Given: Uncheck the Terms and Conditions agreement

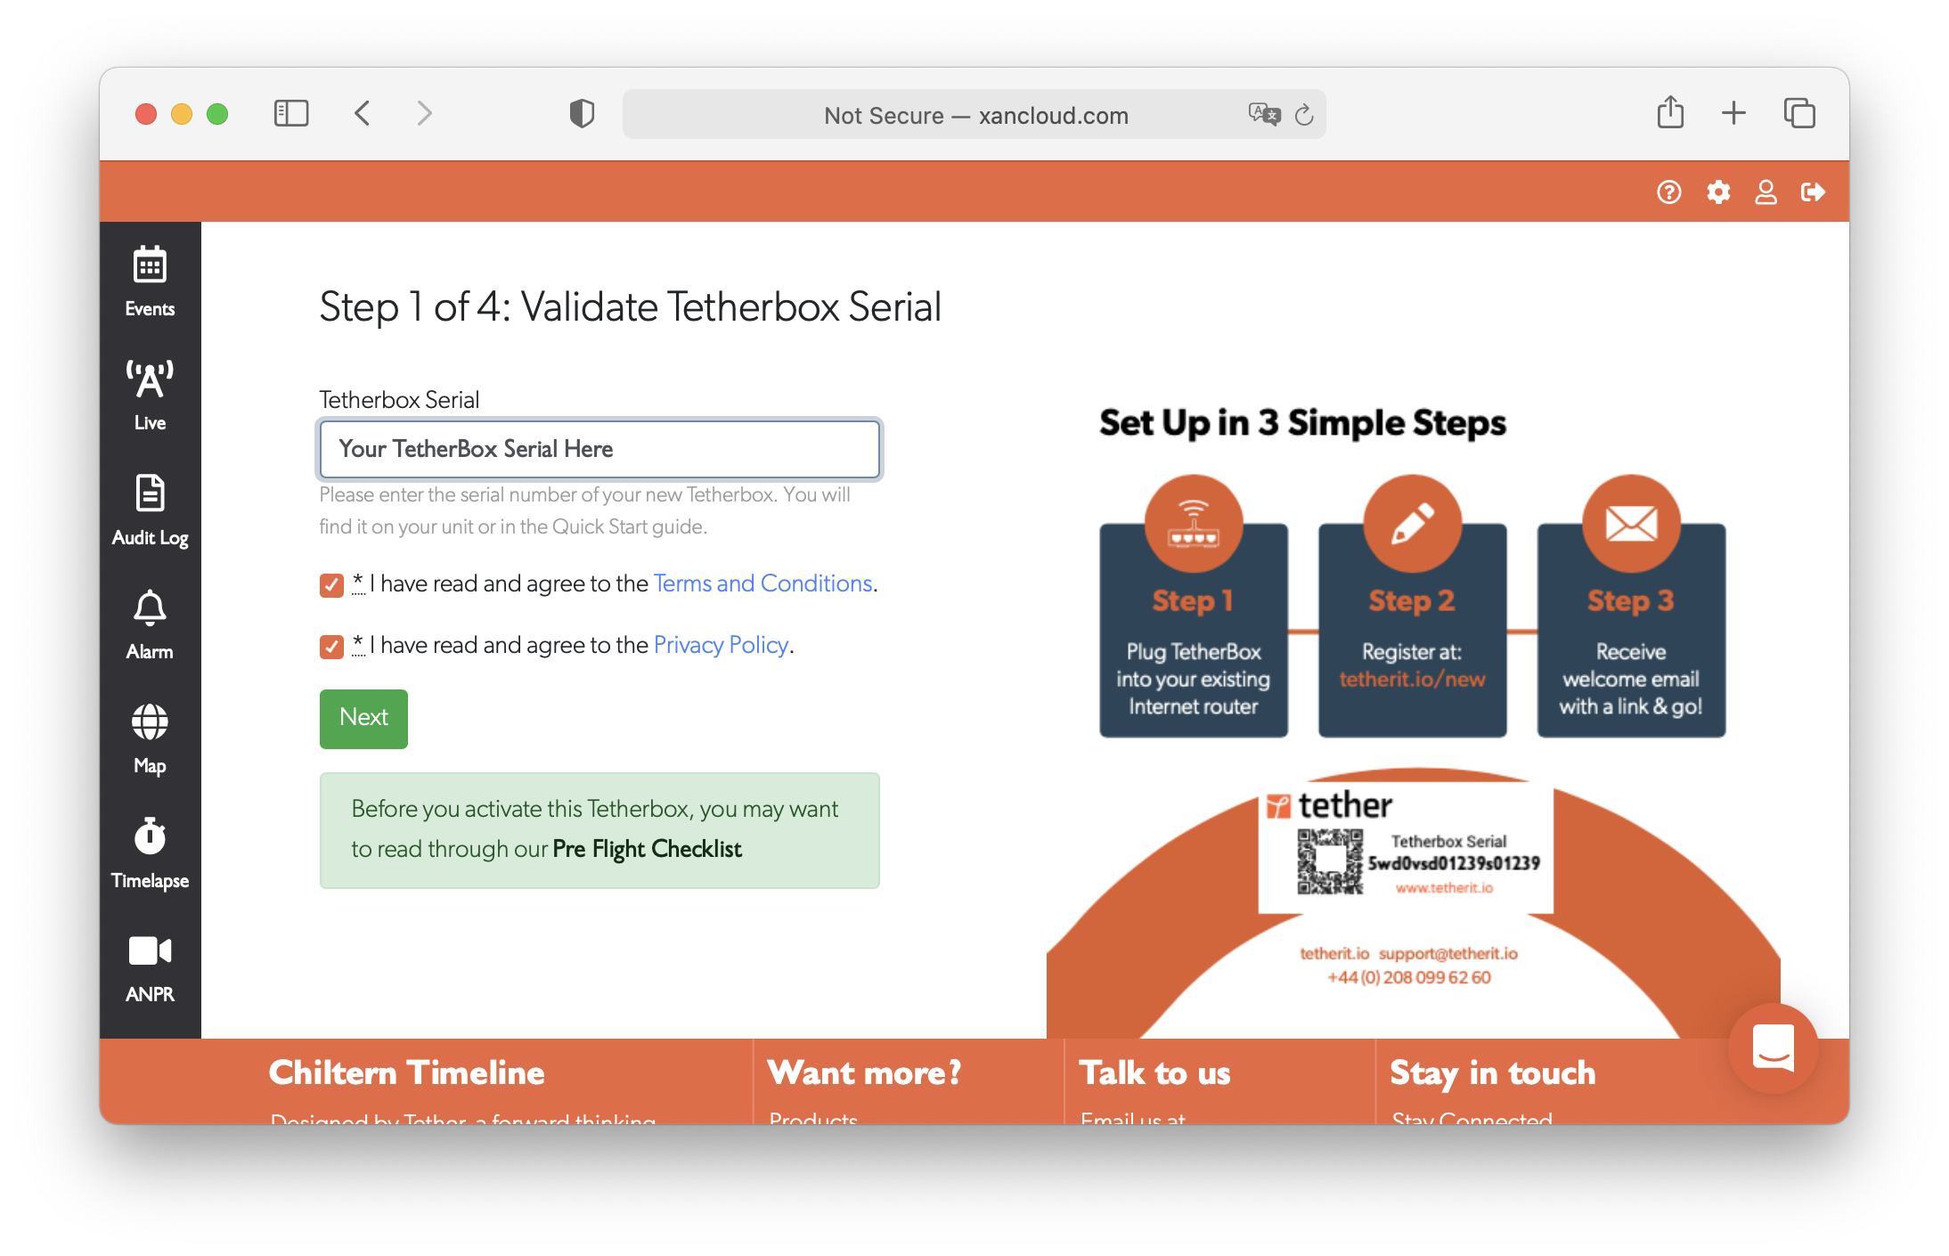Looking at the screenshot, I should pos(330,585).
